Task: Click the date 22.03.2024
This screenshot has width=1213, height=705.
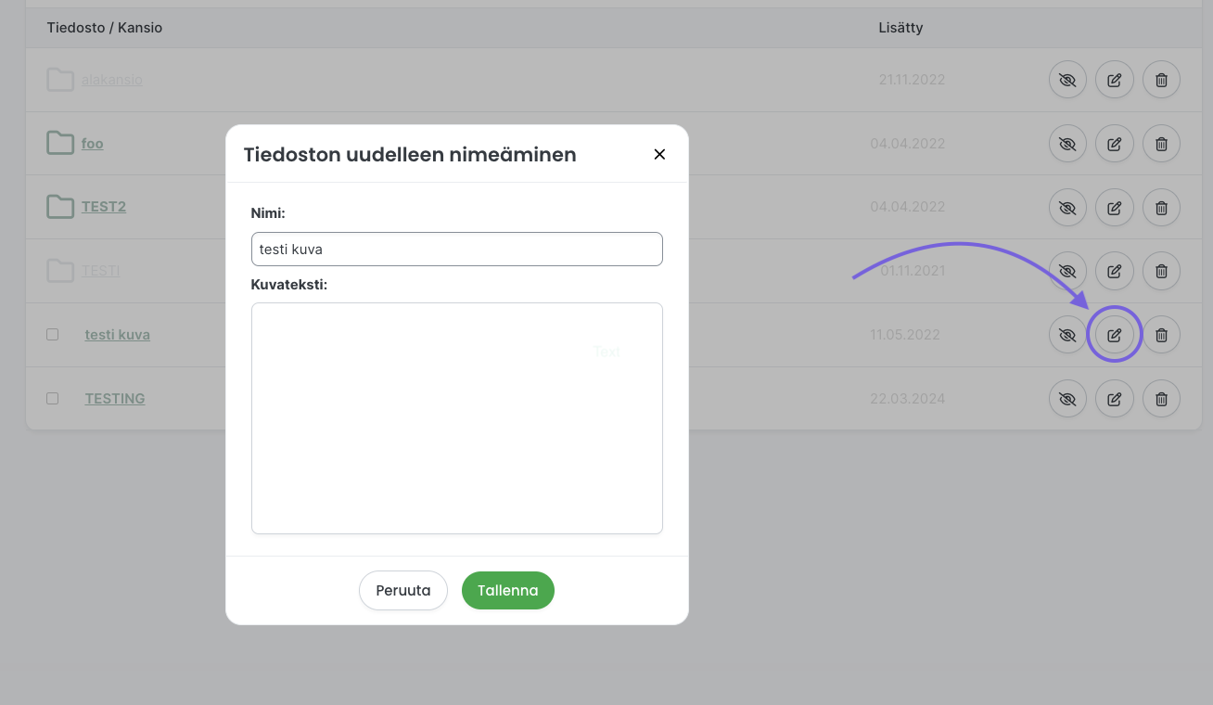Action: 908,399
